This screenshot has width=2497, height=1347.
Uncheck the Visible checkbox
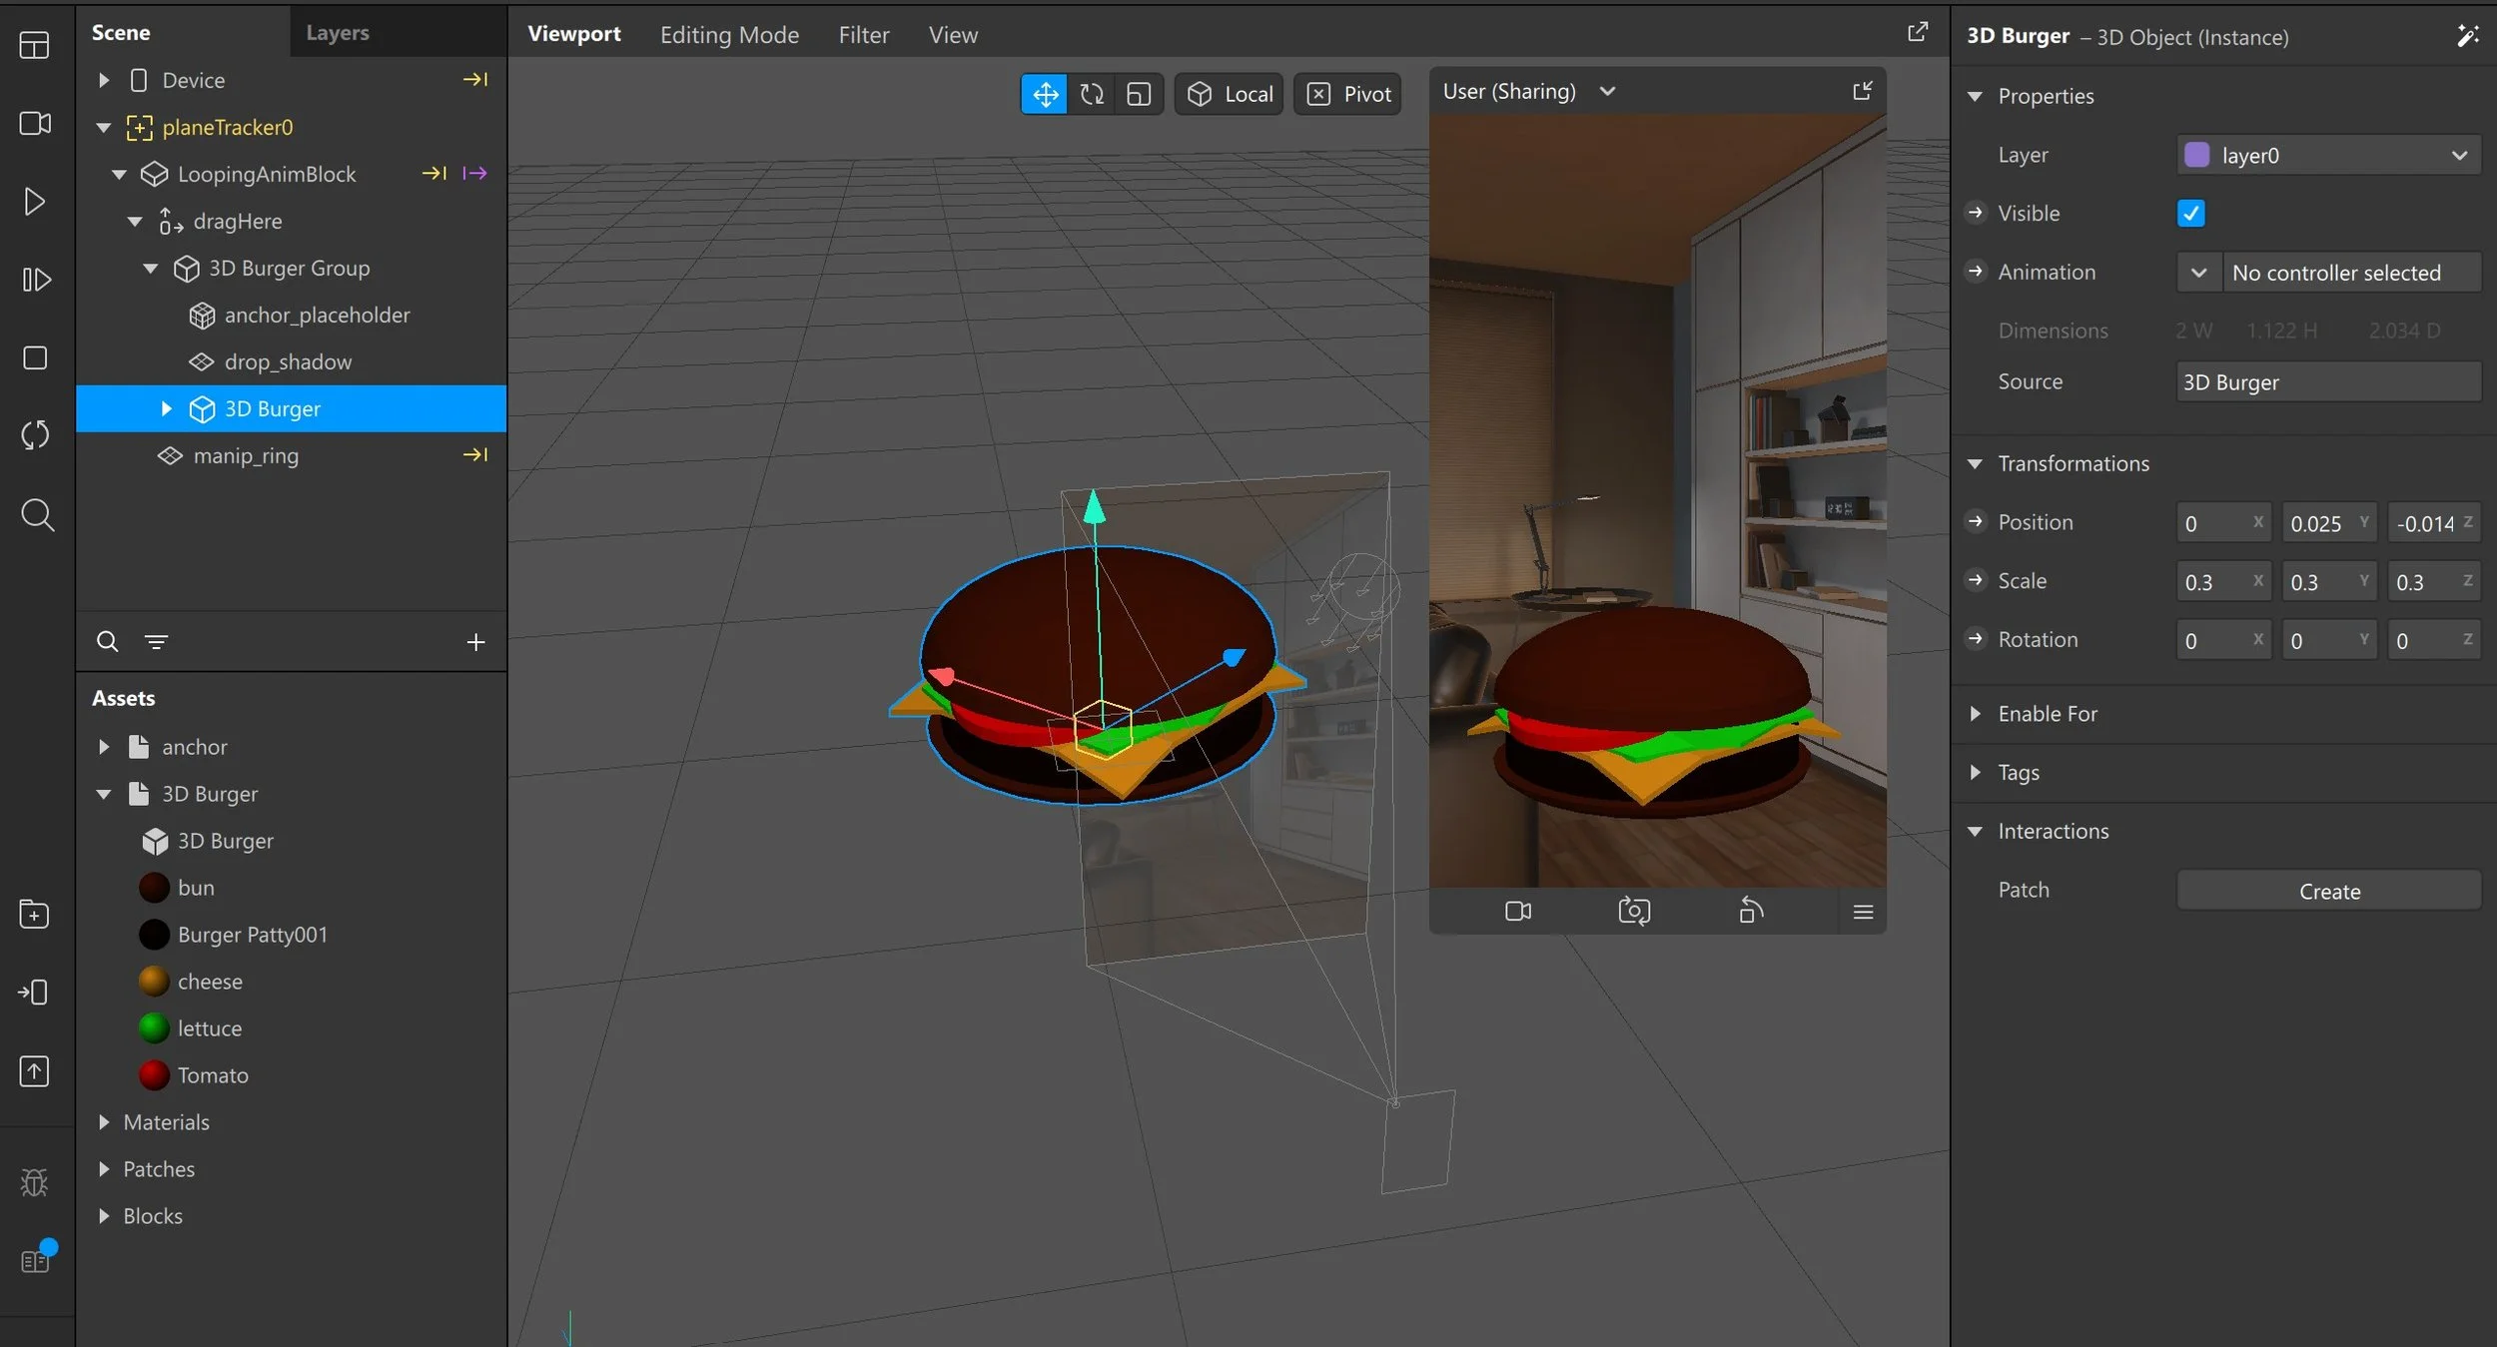(2190, 214)
